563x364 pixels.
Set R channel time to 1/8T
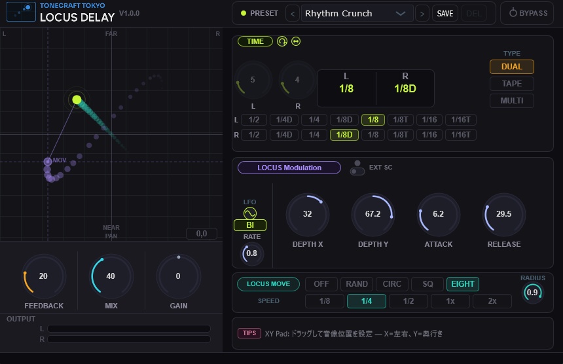pos(401,135)
